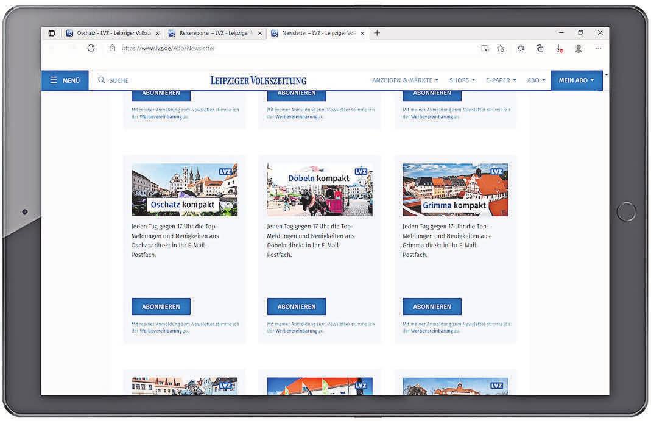Screen dimensions: 651x421
Task: Click the Döbeln kompakt description text
Action: (311, 241)
